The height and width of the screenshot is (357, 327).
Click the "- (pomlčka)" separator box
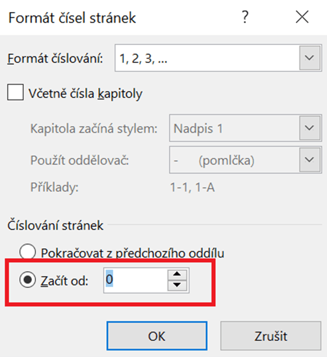[233, 160]
